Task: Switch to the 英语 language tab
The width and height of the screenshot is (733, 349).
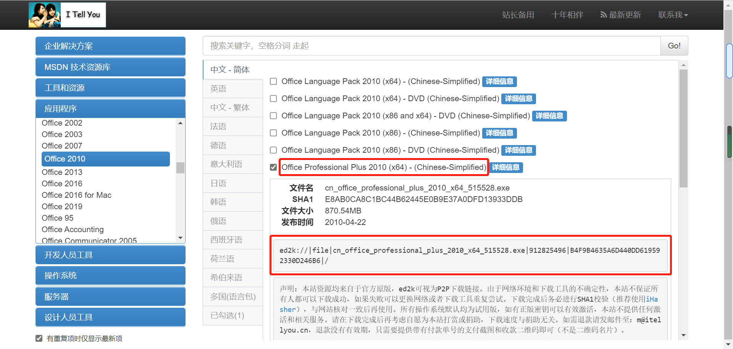Action: click(233, 89)
